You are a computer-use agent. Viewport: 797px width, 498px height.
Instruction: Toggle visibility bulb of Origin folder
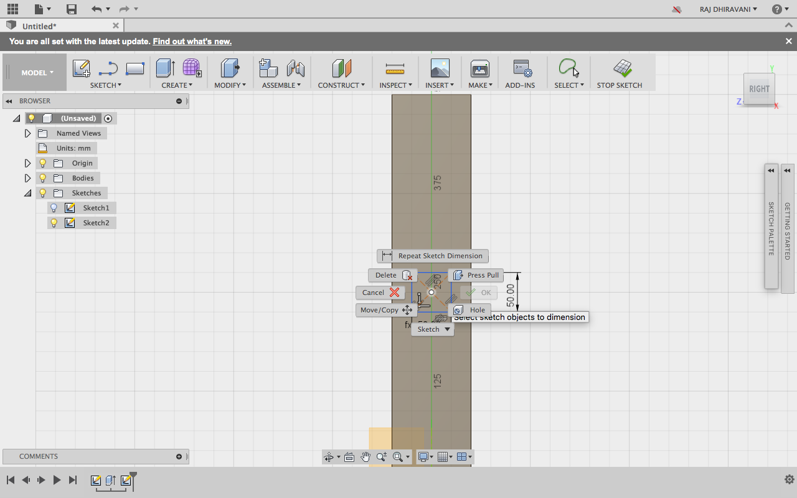43,163
